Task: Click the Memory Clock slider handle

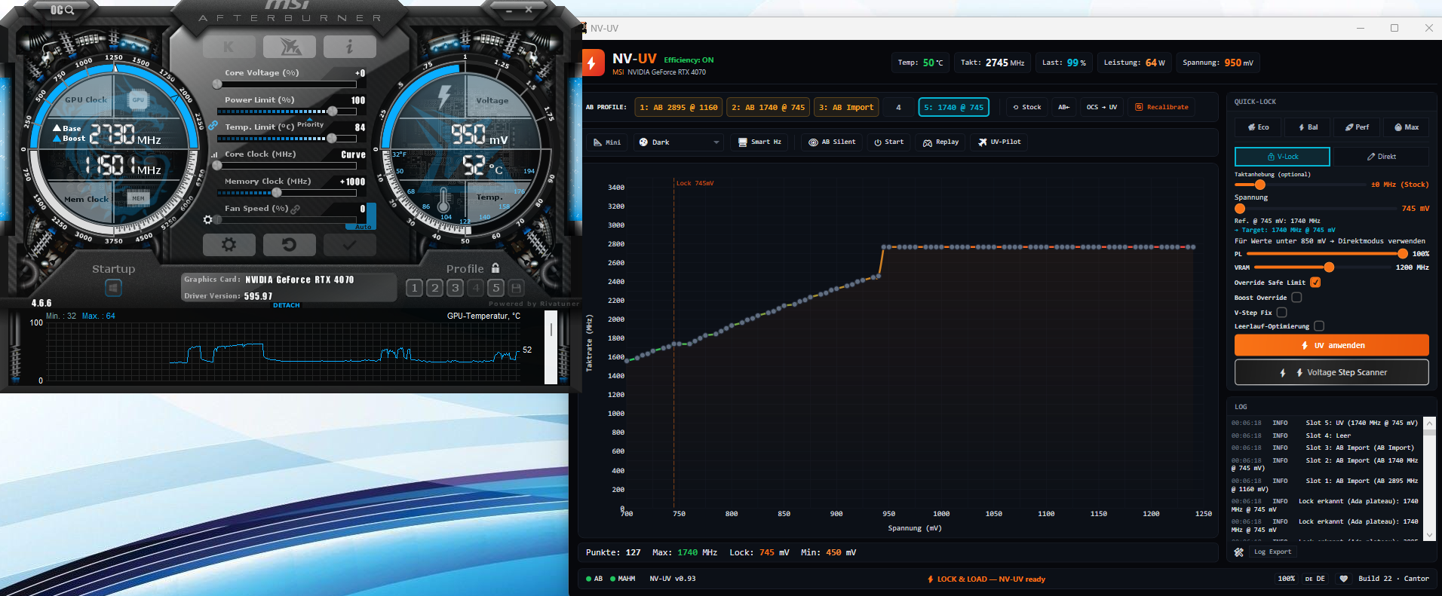Action: 277,193
